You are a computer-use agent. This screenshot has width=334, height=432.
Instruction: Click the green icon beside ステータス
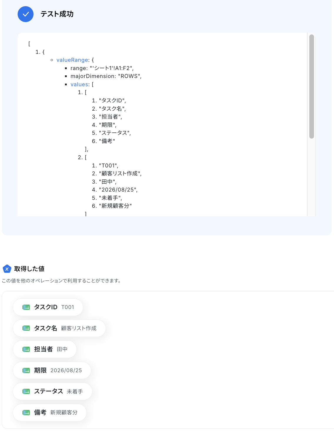click(26, 391)
